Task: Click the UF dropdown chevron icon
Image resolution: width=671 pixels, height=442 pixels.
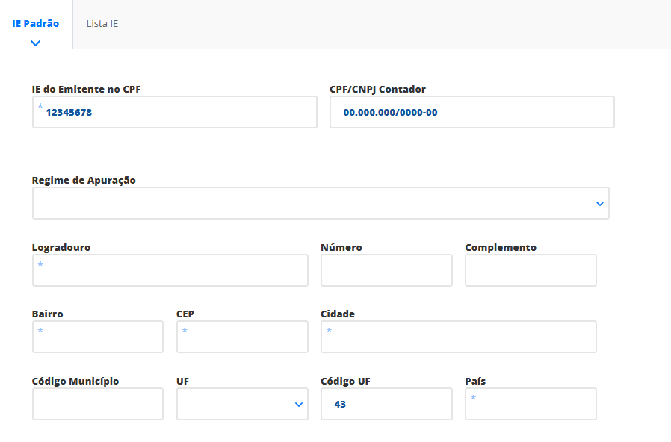Action: tap(299, 405)
